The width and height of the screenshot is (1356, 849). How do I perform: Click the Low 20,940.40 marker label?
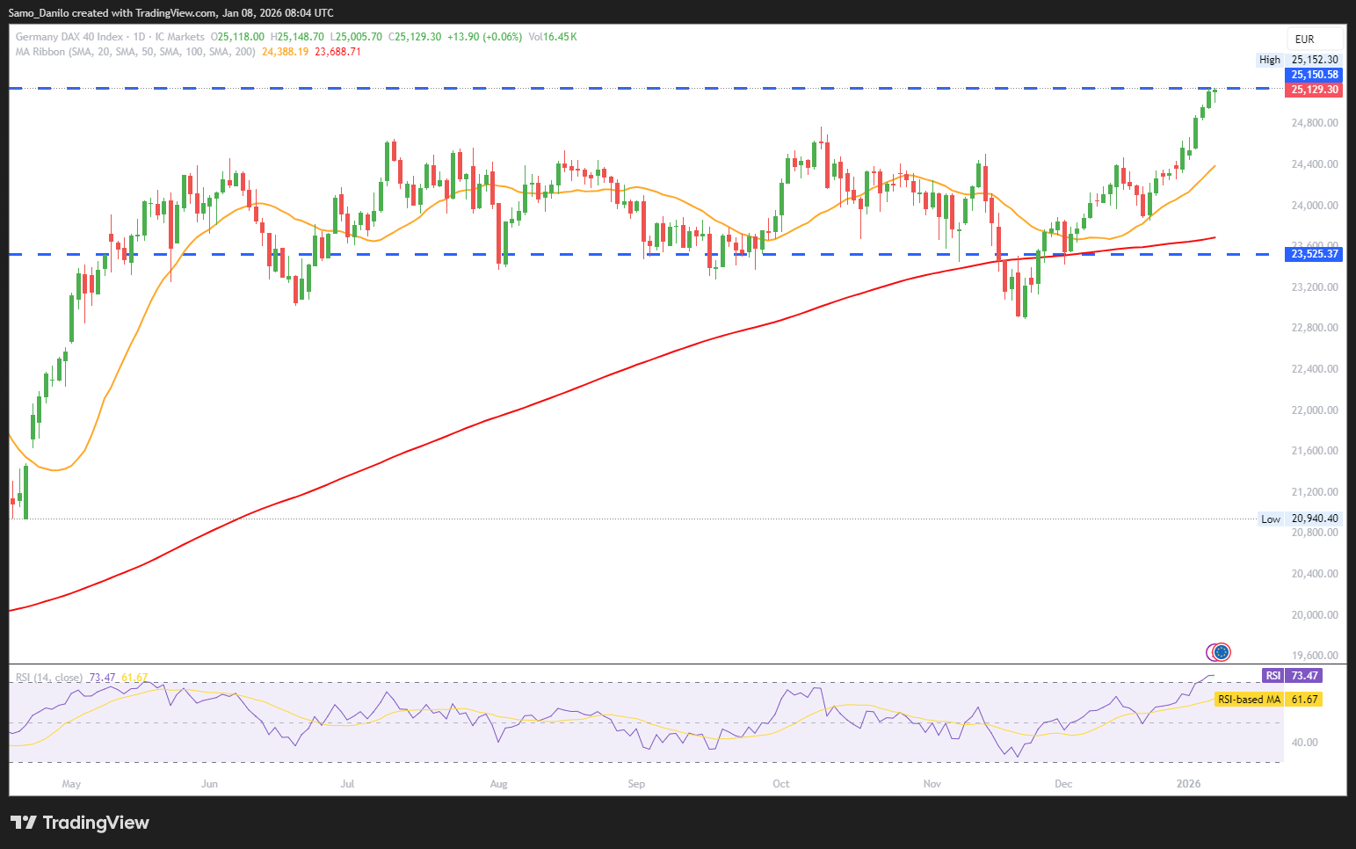click(x=1300, y=519)
